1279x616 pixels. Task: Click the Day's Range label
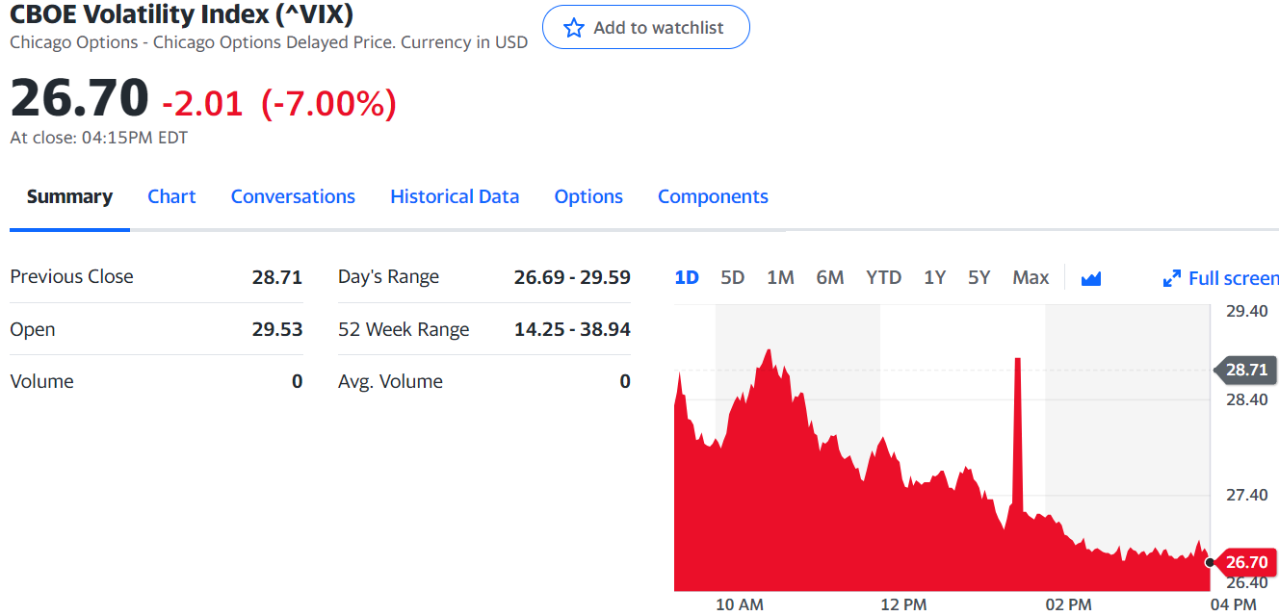tap(388, 277)
